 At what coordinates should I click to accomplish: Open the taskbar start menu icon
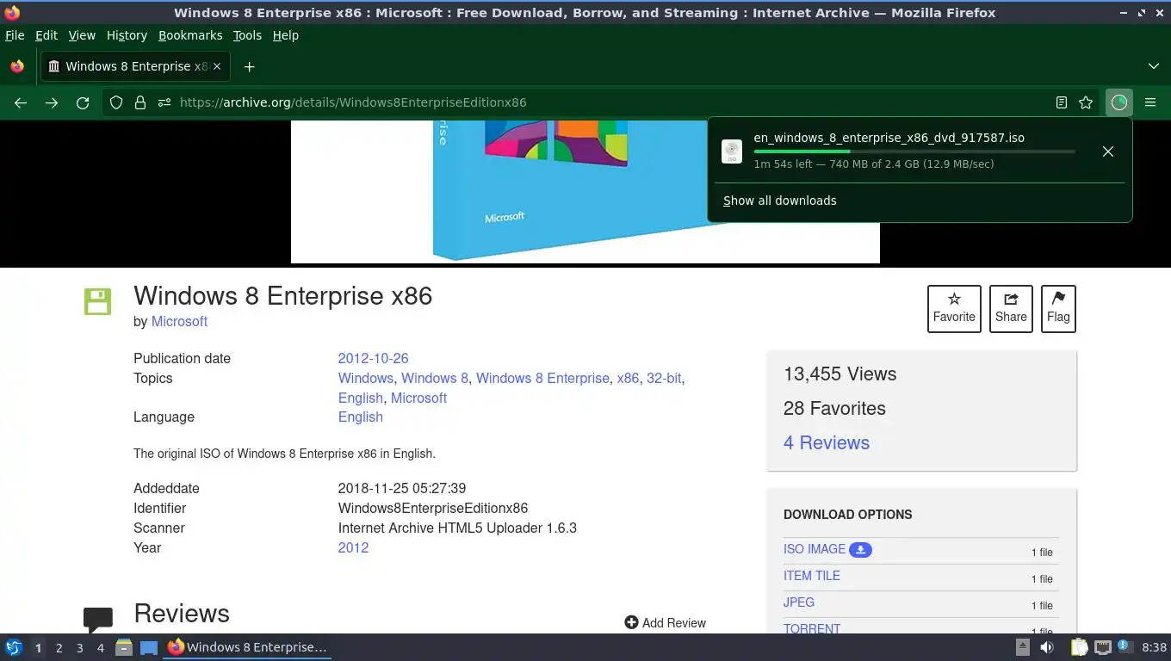14,647
